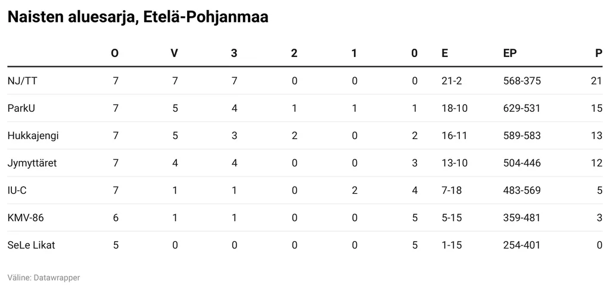The width and height of the screenshot is (610, 290).
Task: Click the table title 'Naisten aluesarja, Etelä-Pohjanmaa'
Action: point(138,17)
